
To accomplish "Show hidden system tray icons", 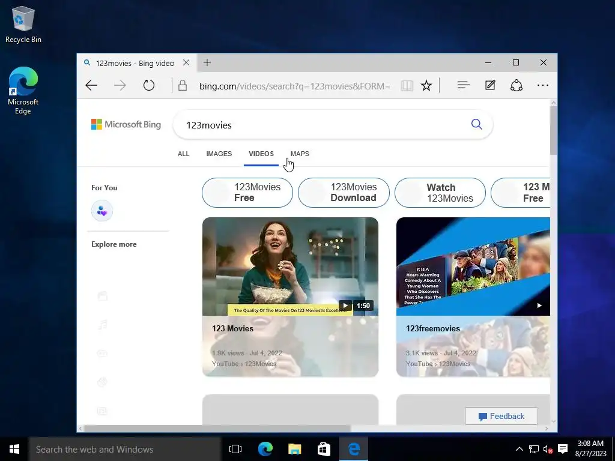I will 519,449.
